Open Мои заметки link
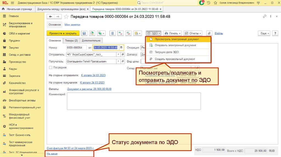 (72, 25)
